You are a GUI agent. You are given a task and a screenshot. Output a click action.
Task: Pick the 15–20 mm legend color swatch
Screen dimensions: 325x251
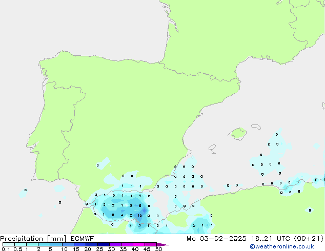click(x=80, y=244)
